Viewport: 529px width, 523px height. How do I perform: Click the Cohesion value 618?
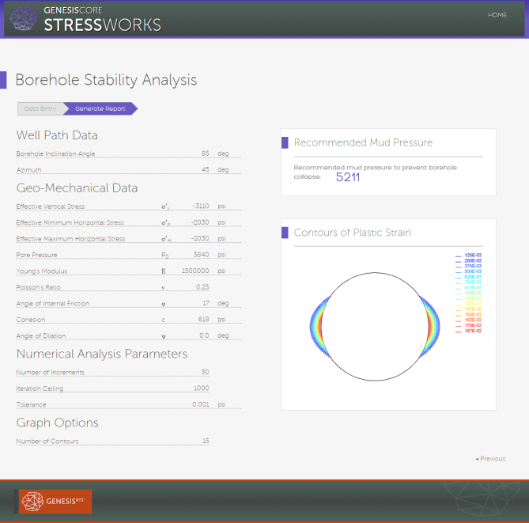pyautogui.click(x=203, y=319)
